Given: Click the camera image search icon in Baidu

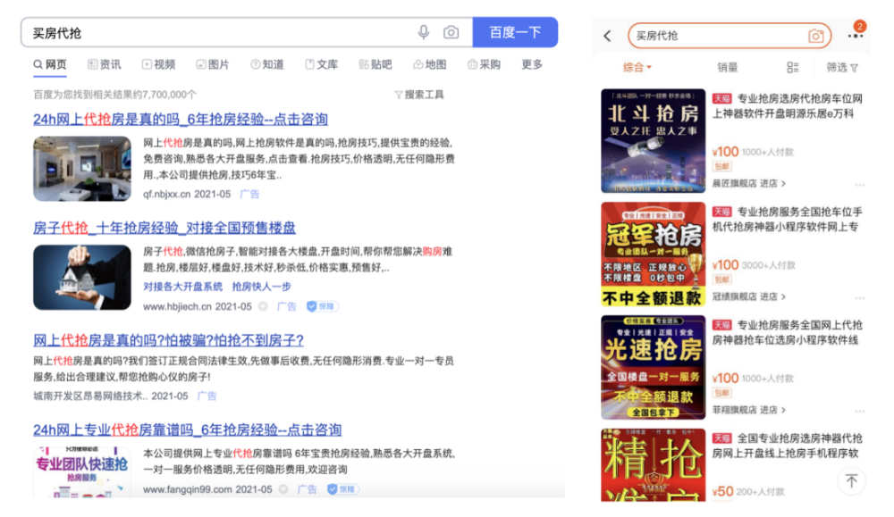Looking at the screenshot, I should coord(451,32).
